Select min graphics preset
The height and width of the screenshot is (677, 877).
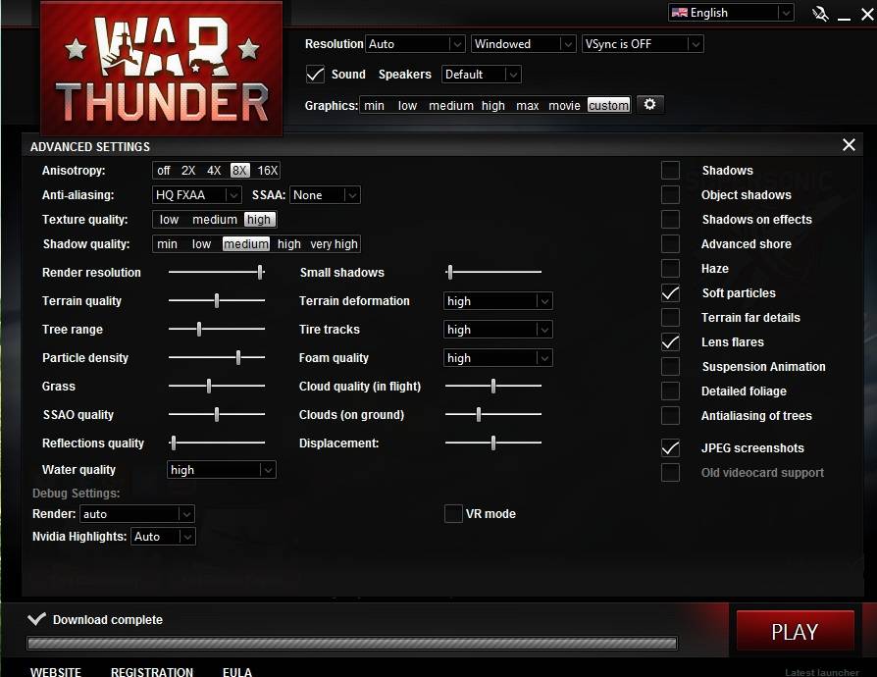click(374, 105)
